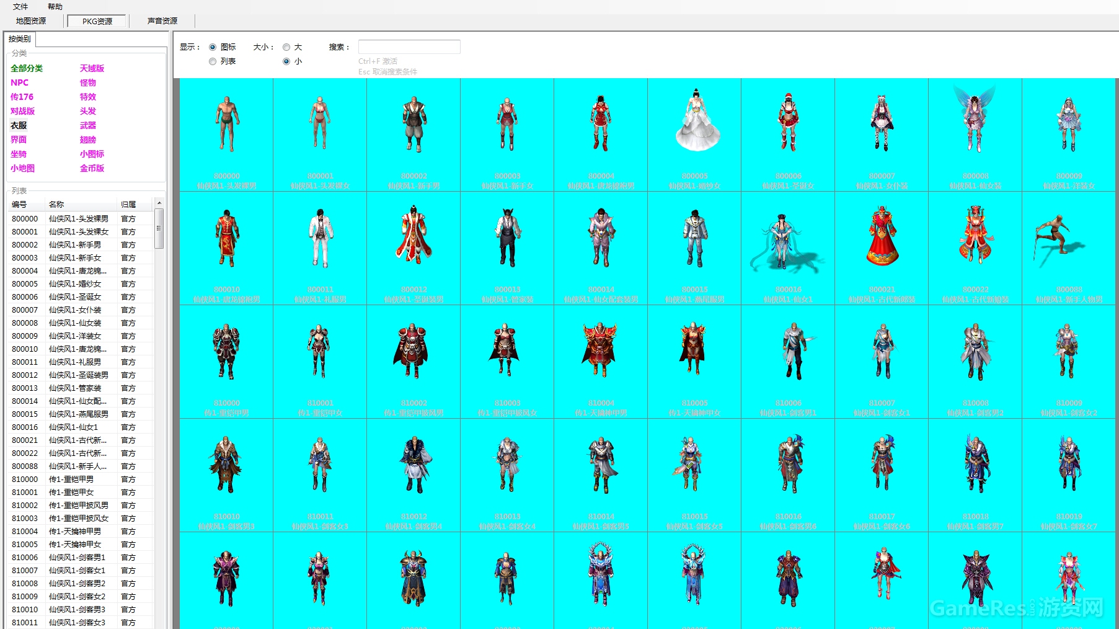Select thumbnail 800014 仙女配套装男
This screenshot has width=1119, height=629.
point(601,248)
